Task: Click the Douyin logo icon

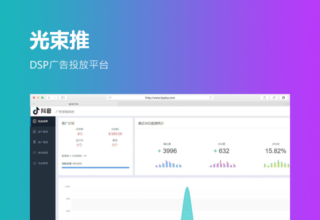Action: pyautogui.click(x=36, y=111)
